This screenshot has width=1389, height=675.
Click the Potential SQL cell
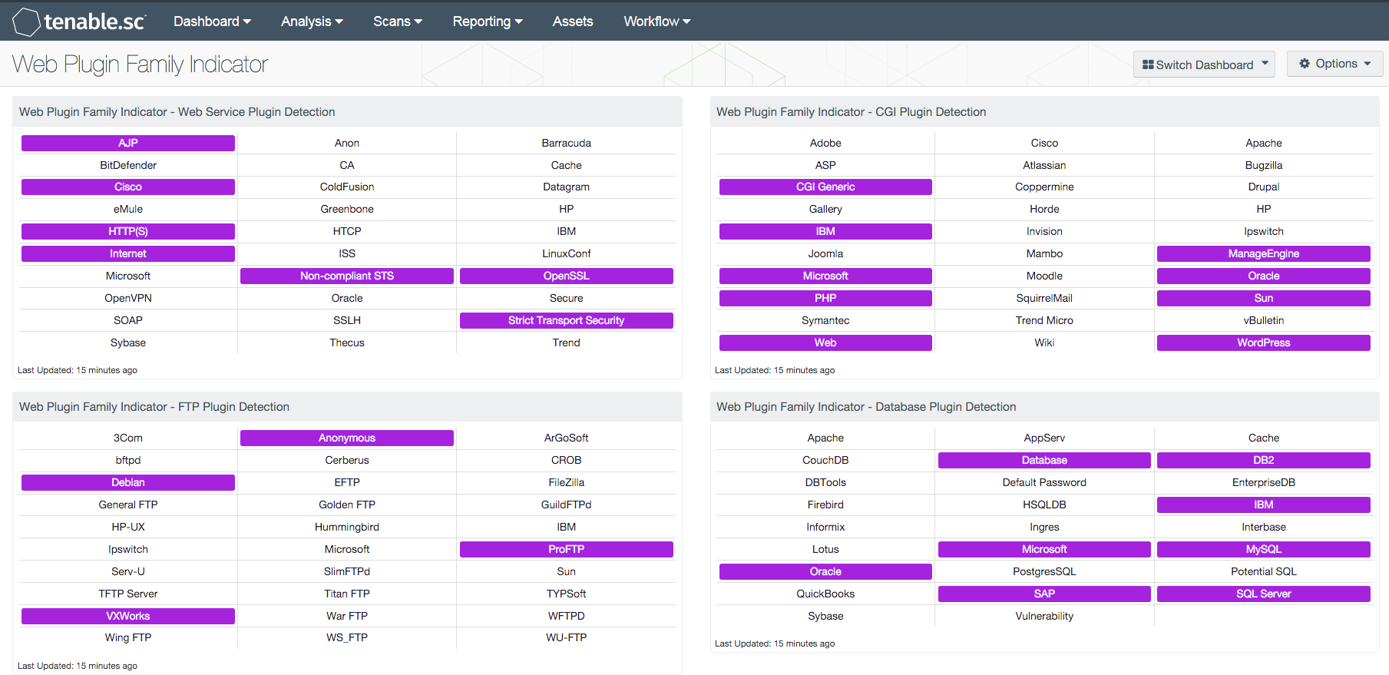pyautogui.click(x=1264, y=571)
